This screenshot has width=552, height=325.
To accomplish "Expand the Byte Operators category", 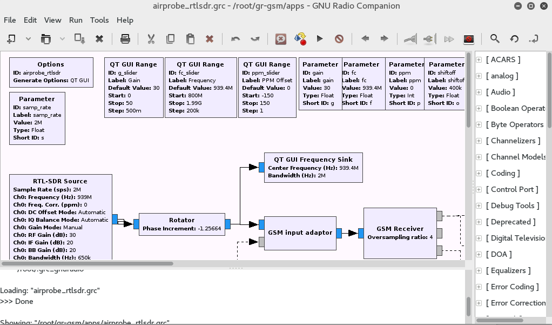I will point(479,125).
